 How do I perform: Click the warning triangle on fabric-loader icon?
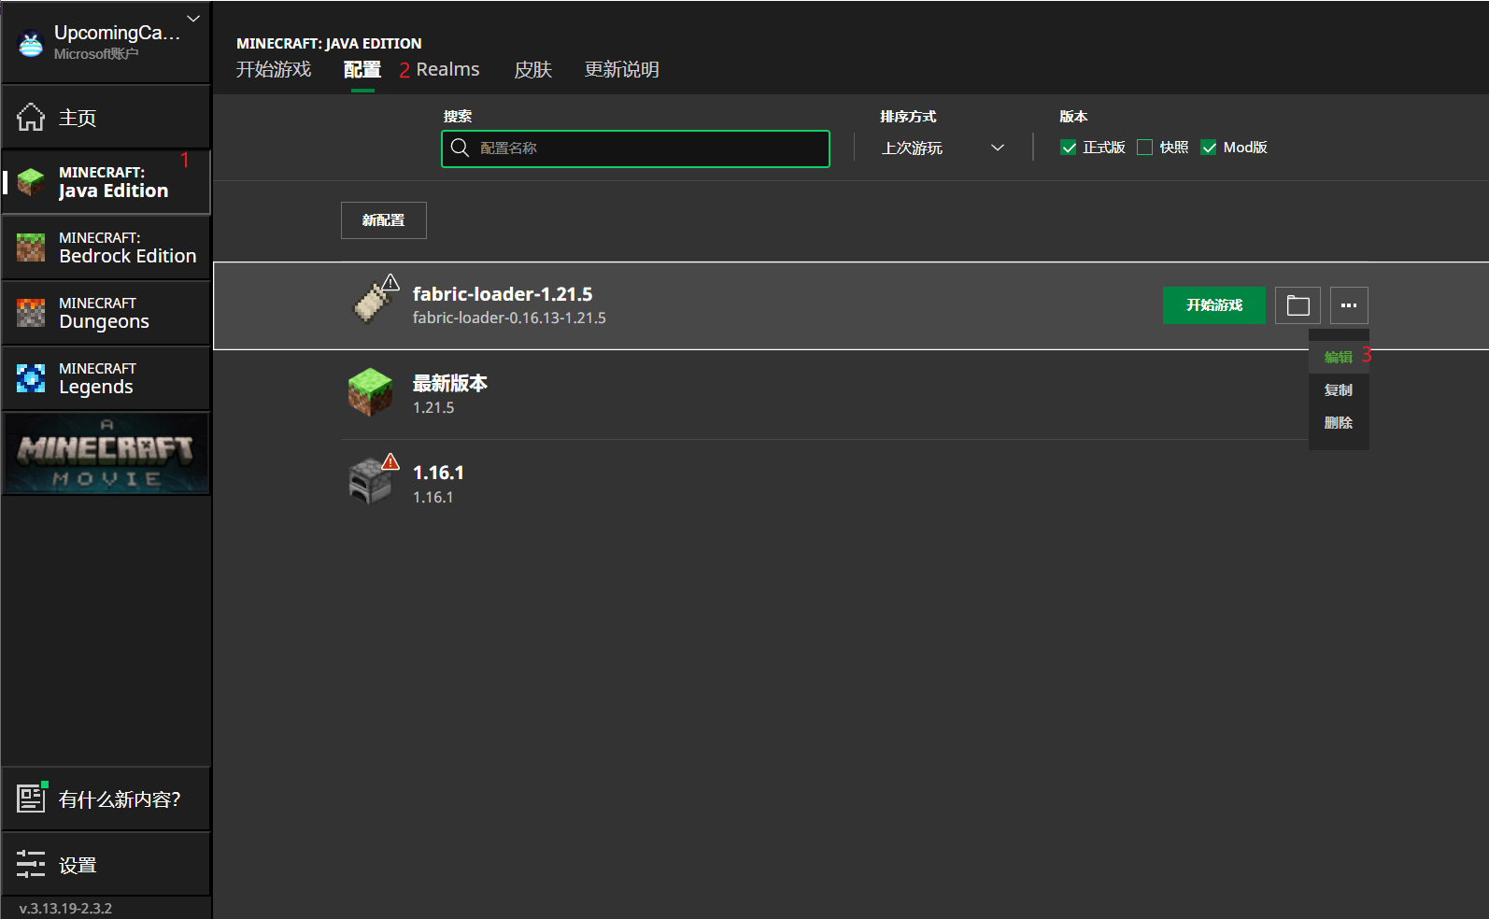coord(390,282)
